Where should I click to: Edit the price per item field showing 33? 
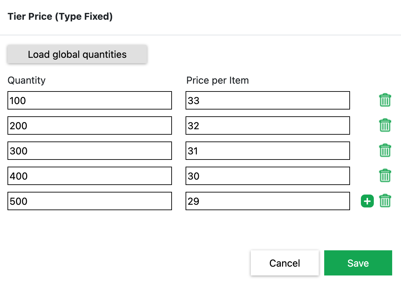pos(267,100)
